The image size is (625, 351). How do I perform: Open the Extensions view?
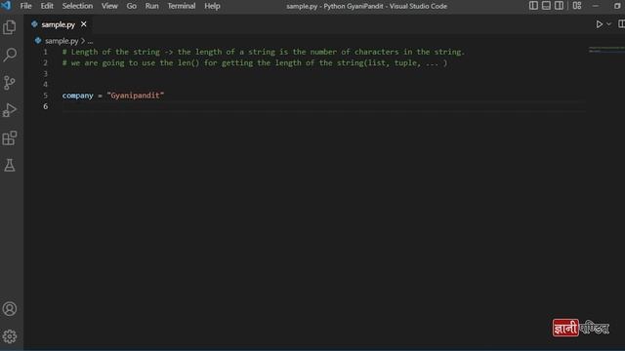click(x=10, y=138)
